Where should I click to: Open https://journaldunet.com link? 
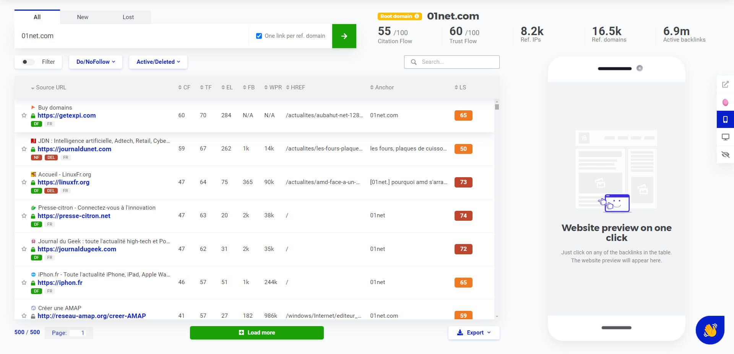75,149
